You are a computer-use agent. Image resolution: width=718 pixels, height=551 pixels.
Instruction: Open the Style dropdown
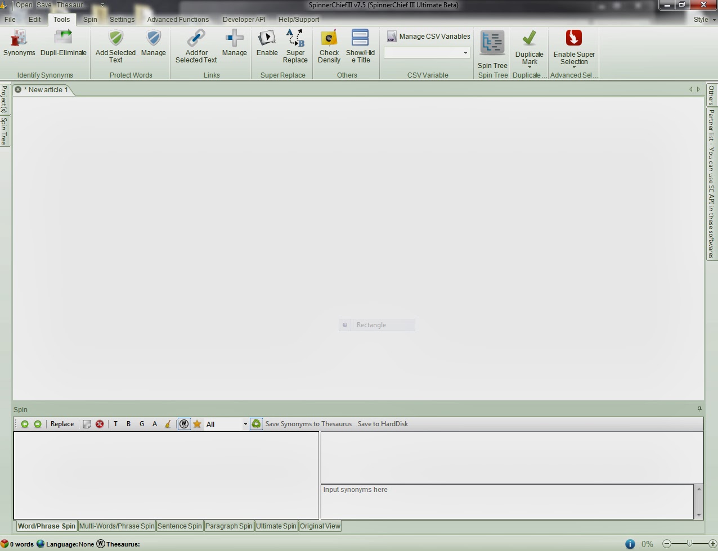pyautogui.click(x=704, y=19)
